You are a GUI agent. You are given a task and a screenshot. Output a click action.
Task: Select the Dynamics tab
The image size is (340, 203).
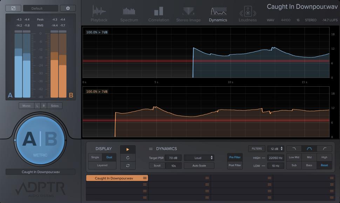[218, 14]
